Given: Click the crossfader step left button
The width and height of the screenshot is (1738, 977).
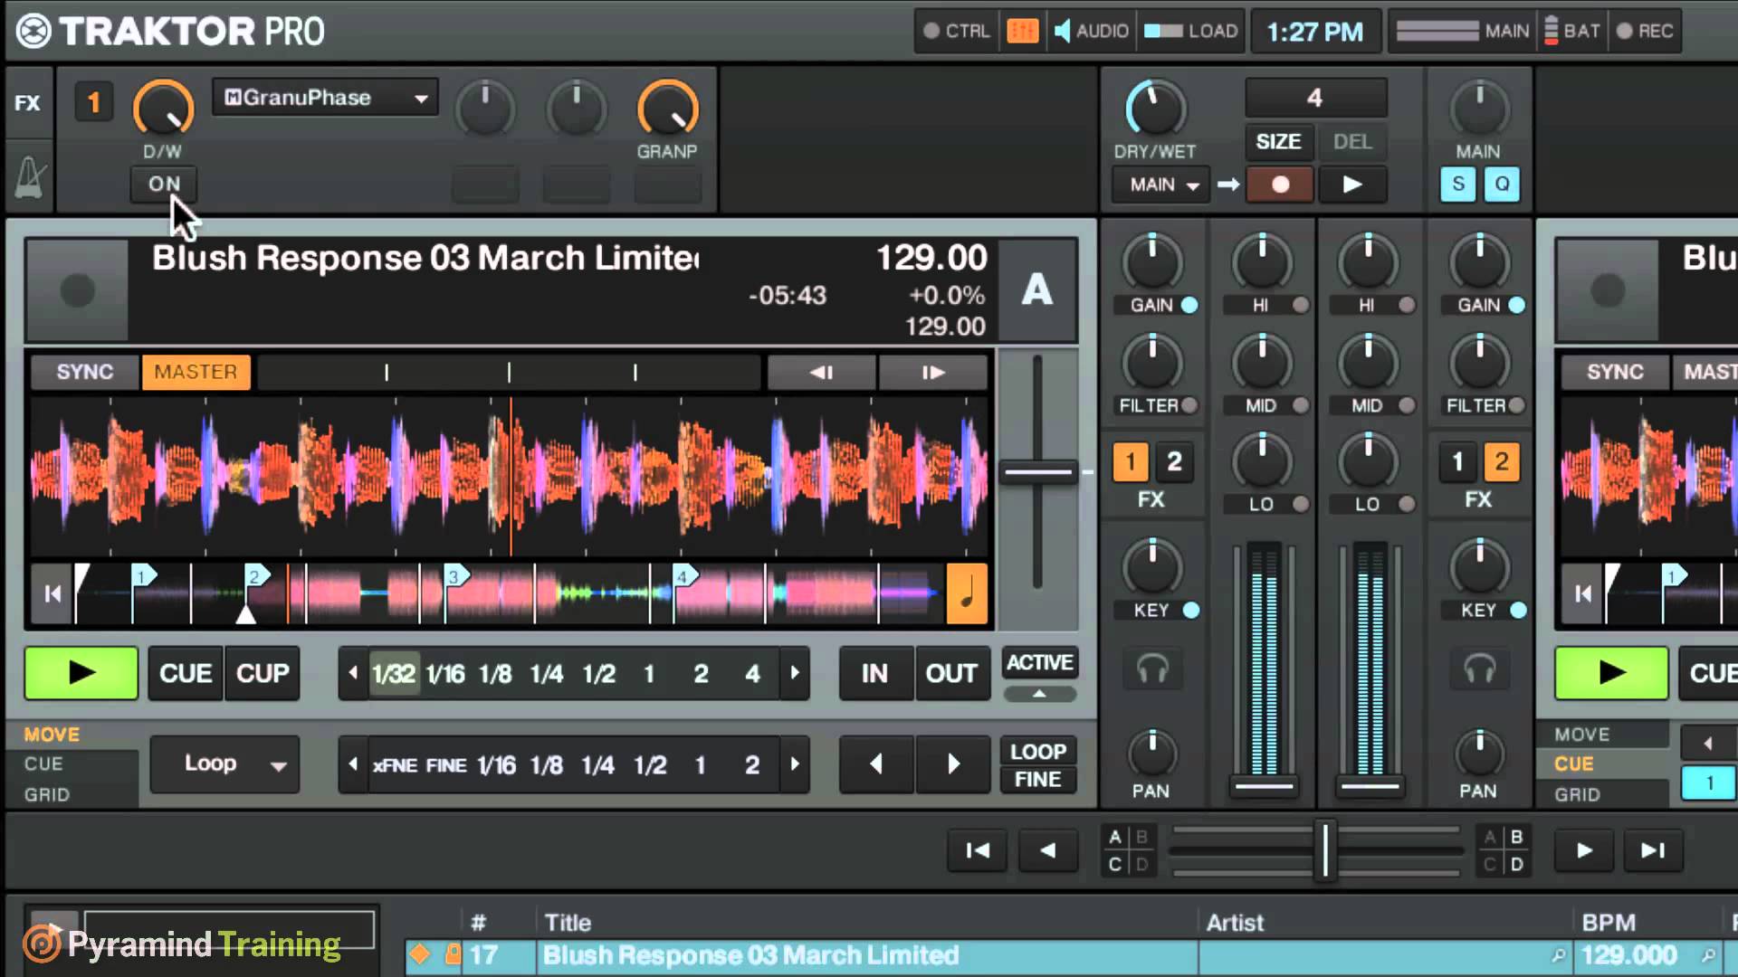Looking at the screenshot, I should [x=1048, y=850].
